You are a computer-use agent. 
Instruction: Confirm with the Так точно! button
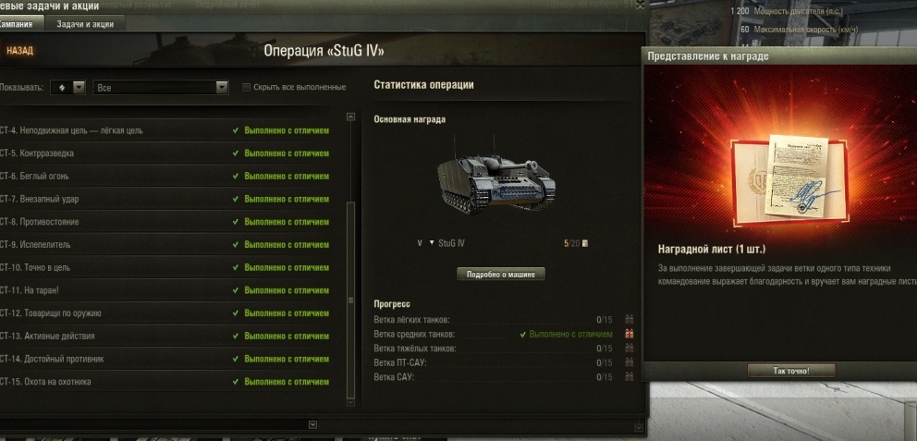pyautogui.click(x=791, y=371)
